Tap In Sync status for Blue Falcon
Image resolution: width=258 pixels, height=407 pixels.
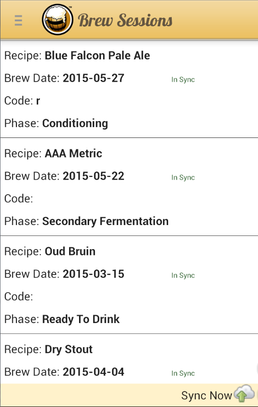point(183,80)
